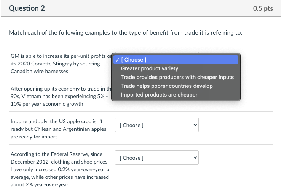This screenshot has width=284, height=194.
Task: Select "Imported products are cheaper" from list
Action: tap(159, 95)
